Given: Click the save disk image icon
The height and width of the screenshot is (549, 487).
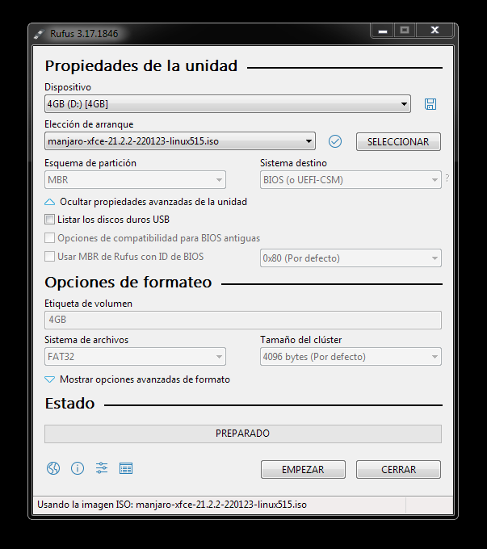Looking at the screenshot, I should 430,104.
